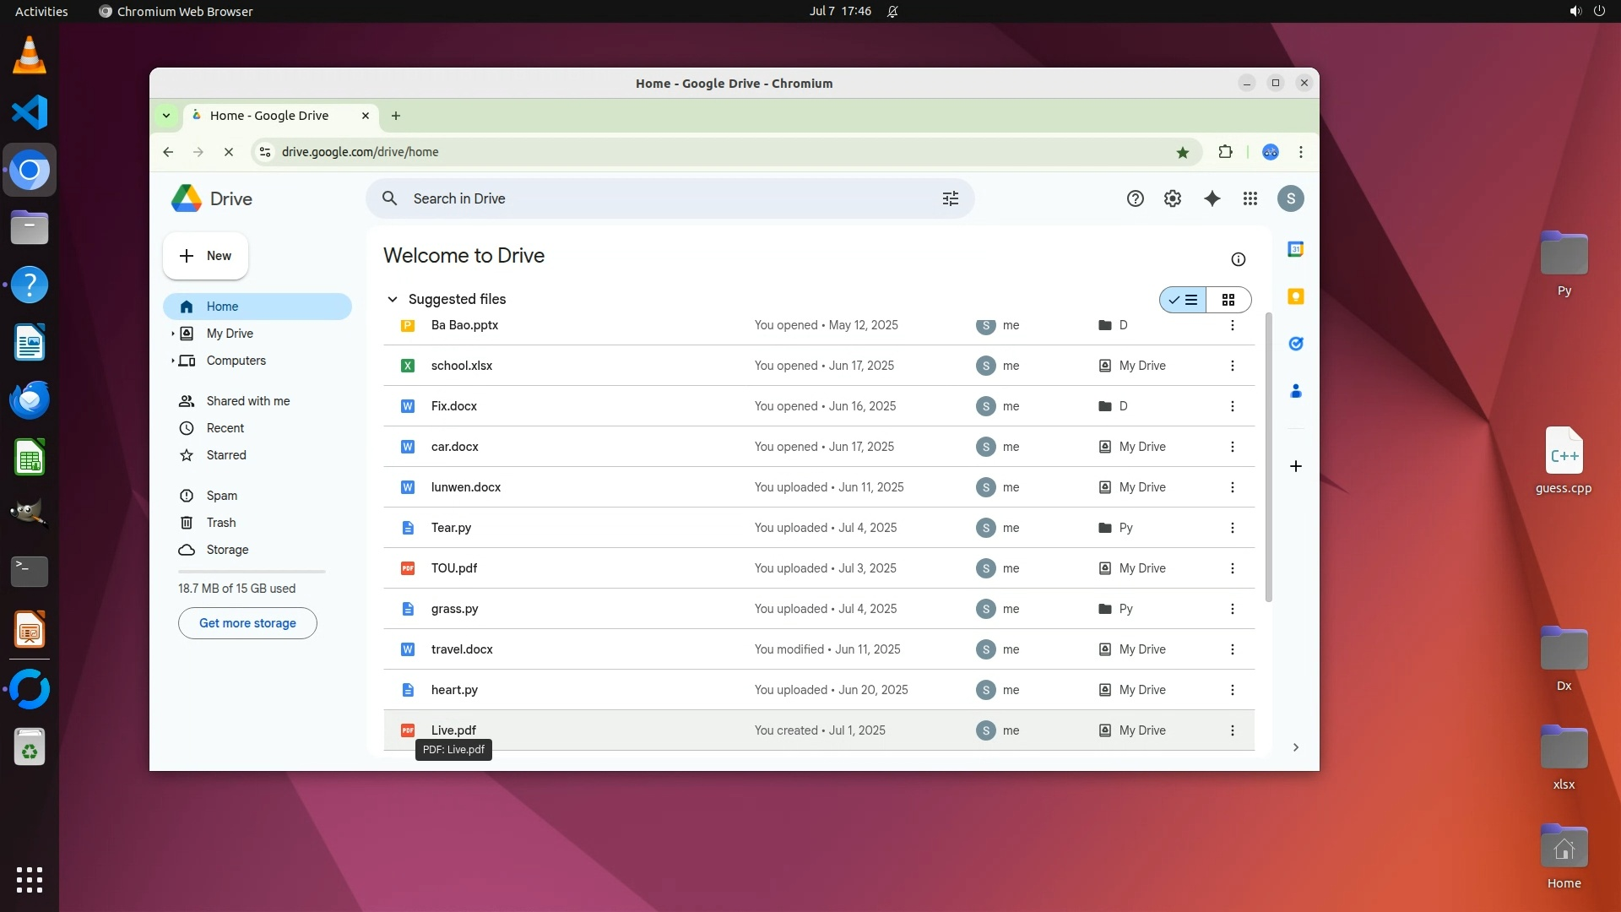Show the view details info icon
Viewport: 1621px width, 912px height.
point(1238,259)
